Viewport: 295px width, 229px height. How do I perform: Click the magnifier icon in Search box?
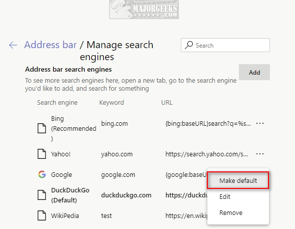coord(189,45)
